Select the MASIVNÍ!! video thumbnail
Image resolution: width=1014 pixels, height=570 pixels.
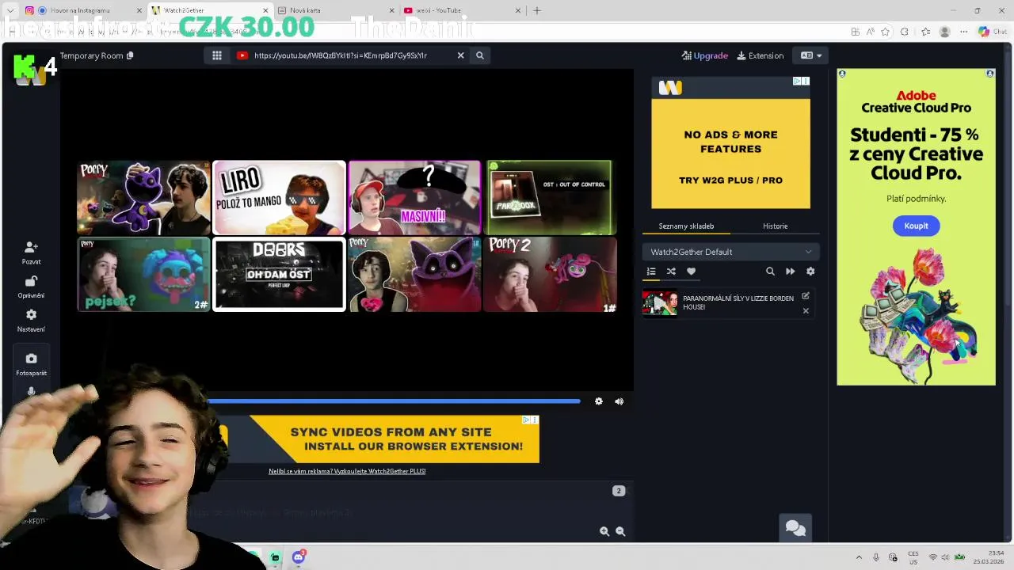[414, 197]
